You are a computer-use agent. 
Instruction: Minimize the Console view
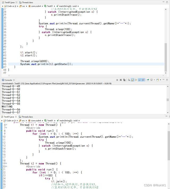pos(164,80)
